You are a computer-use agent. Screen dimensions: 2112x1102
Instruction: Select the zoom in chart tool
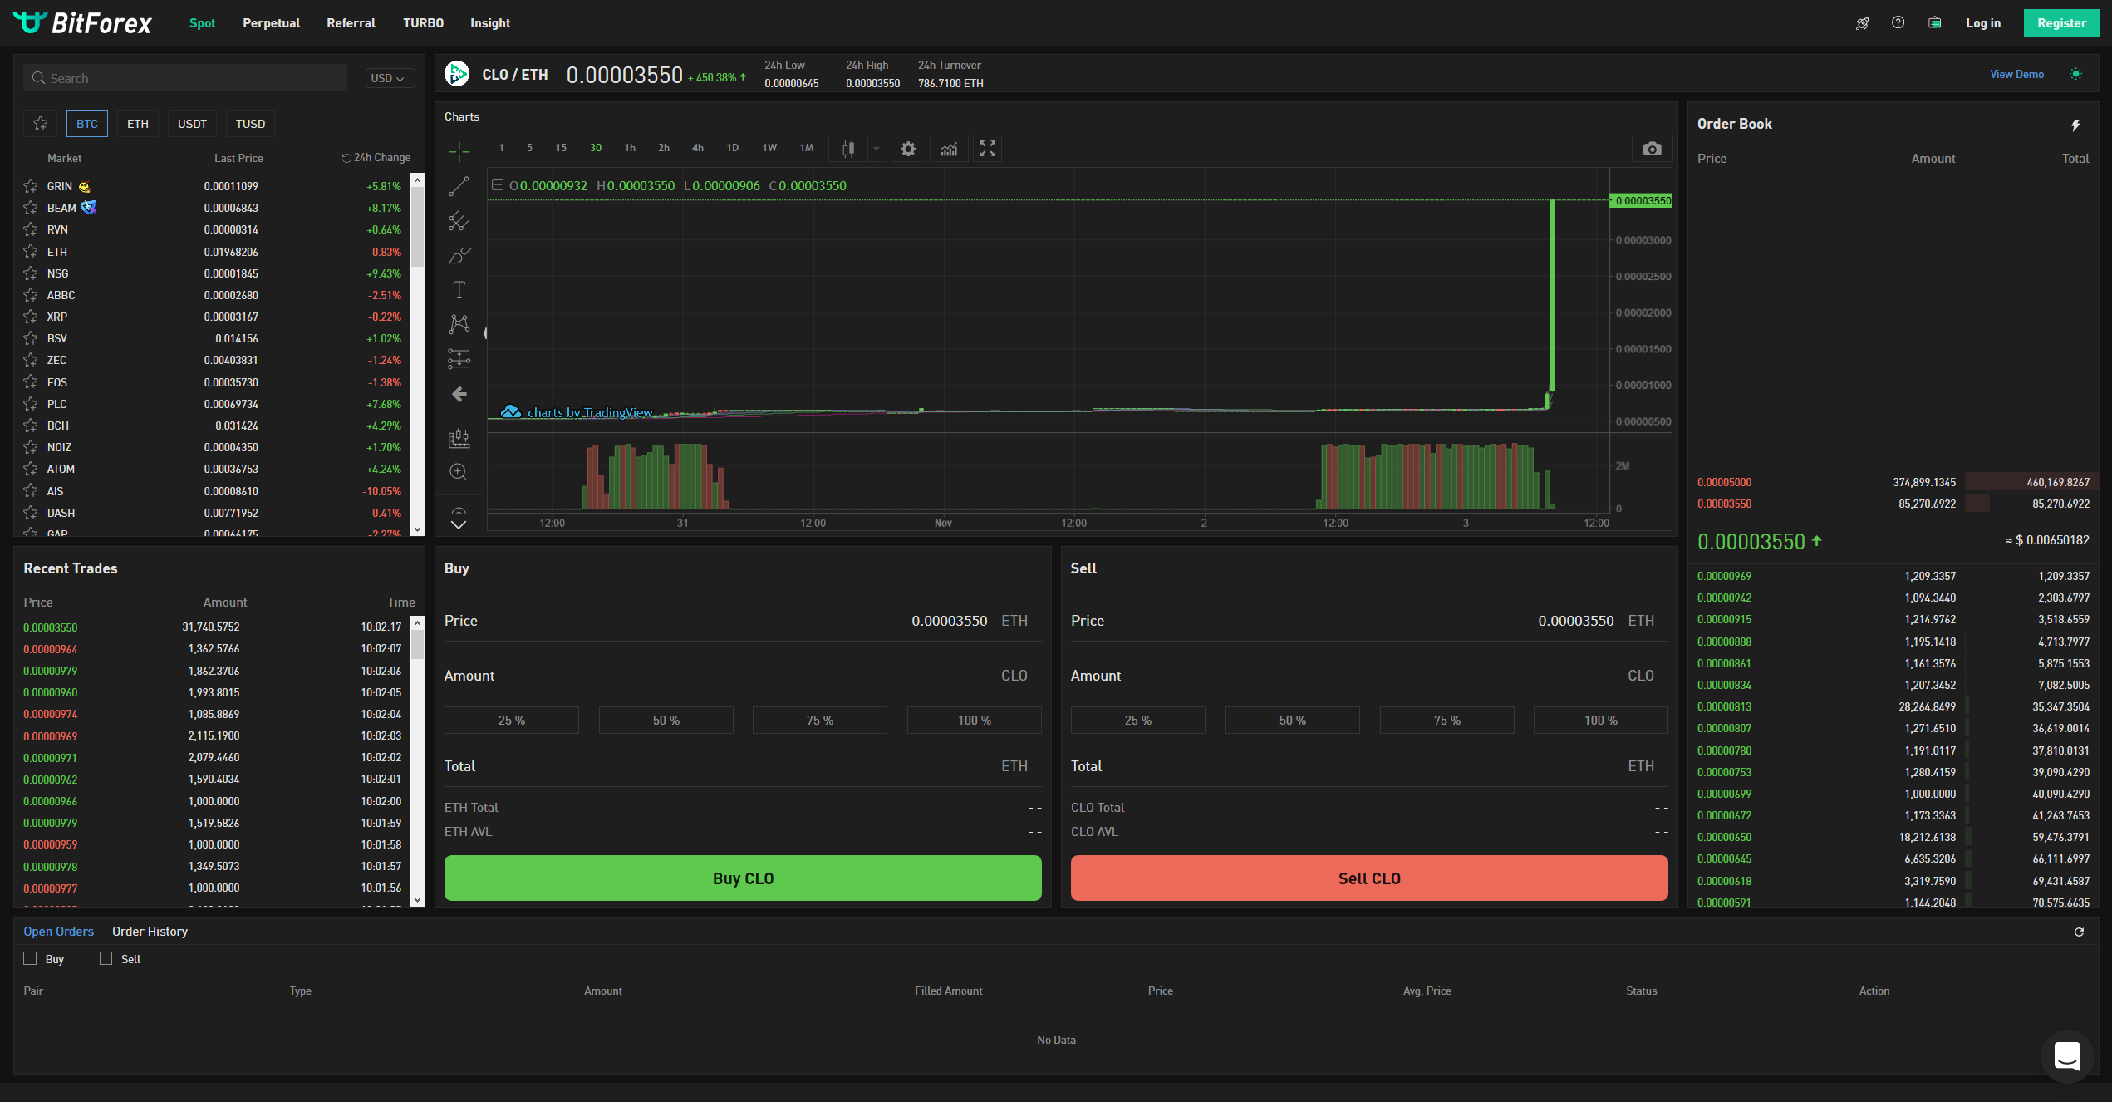point(459,472)
